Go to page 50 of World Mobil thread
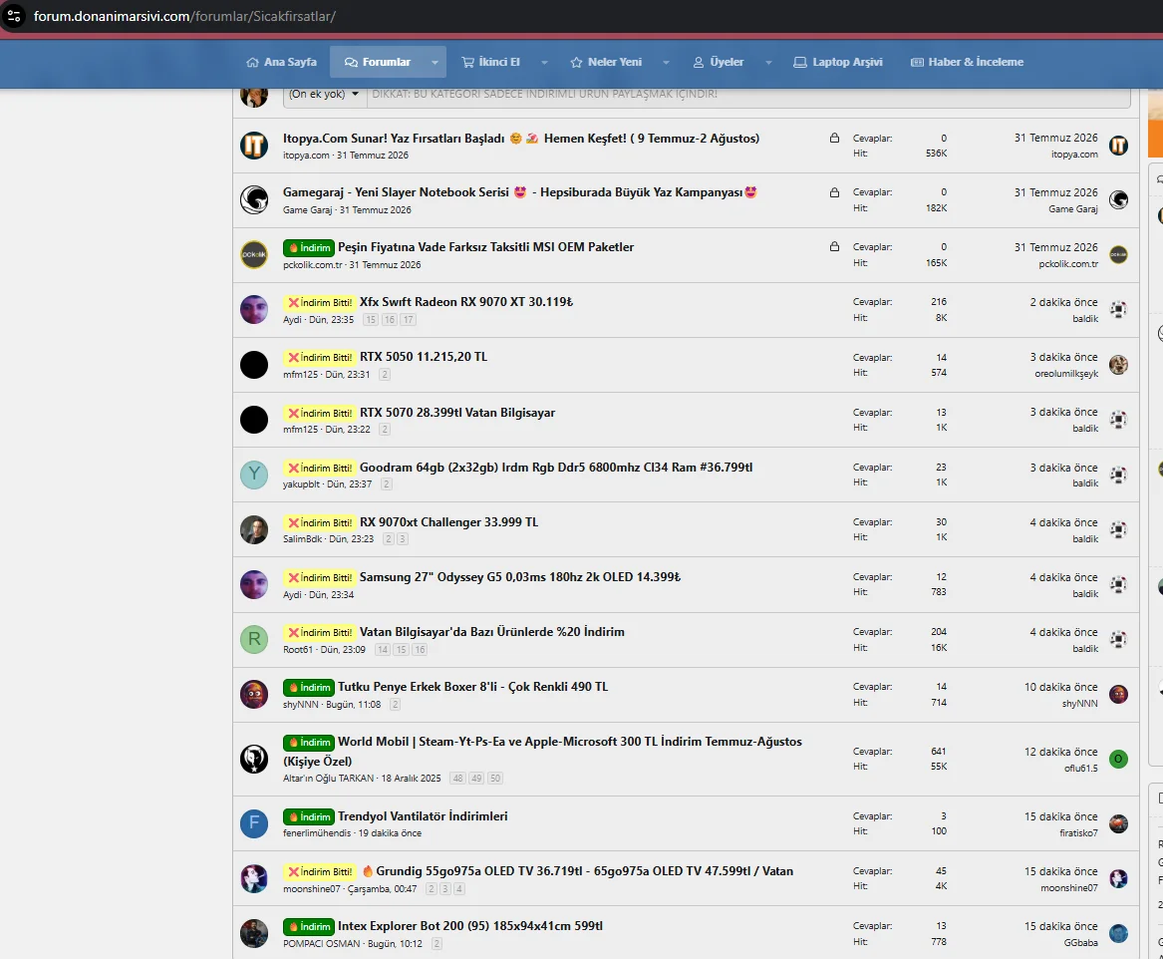 [x=495, y=778]
